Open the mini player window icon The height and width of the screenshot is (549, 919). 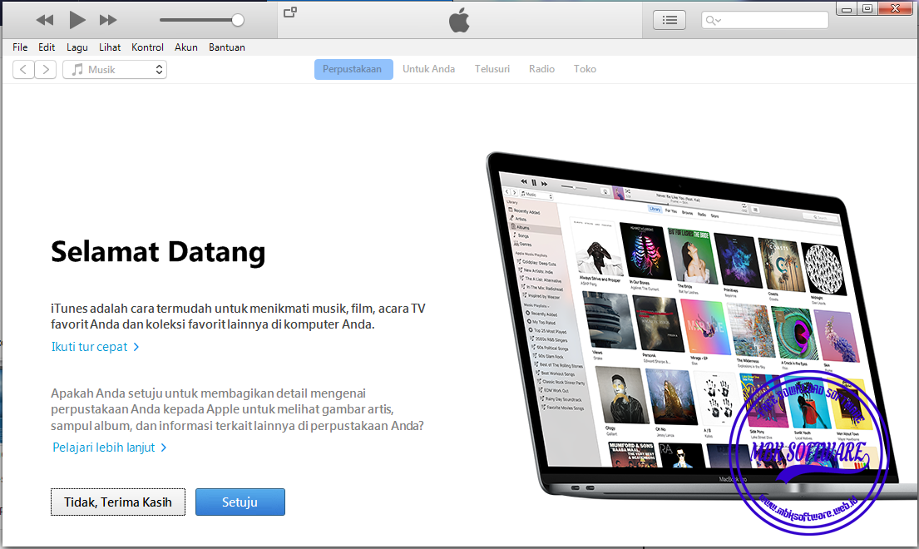290,12
